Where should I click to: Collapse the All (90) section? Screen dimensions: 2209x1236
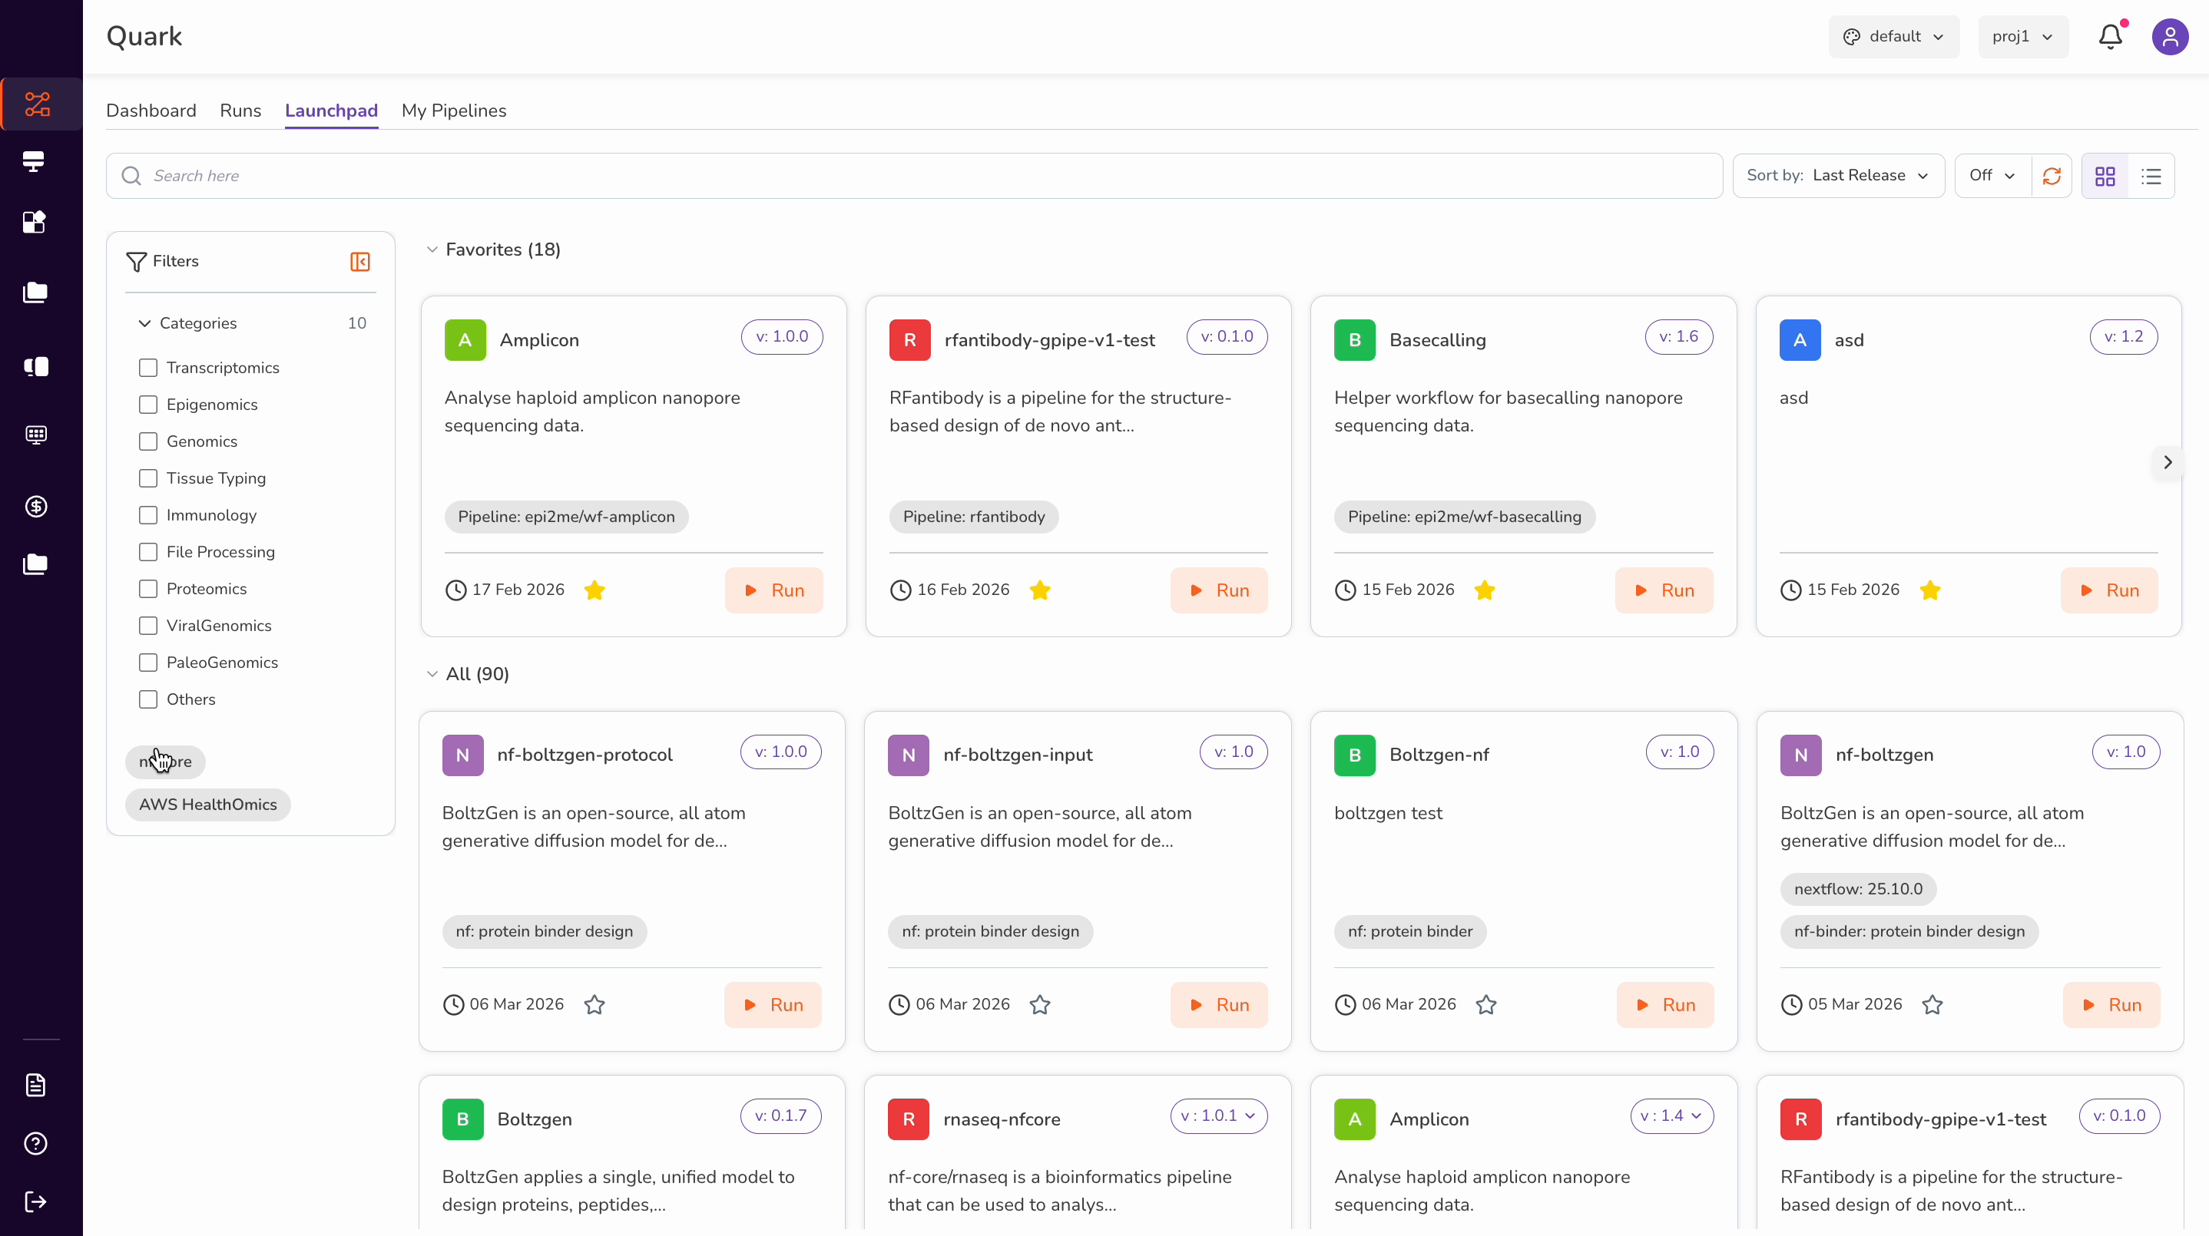[432, 674]
